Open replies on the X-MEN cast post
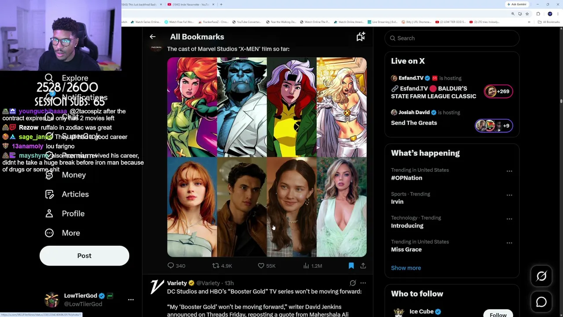Viewport: 563px width, 317px height. (x=176, y=265)
